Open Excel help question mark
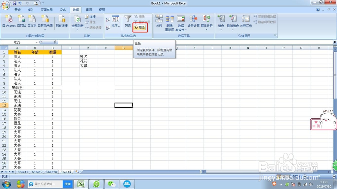 coord(318,10)
